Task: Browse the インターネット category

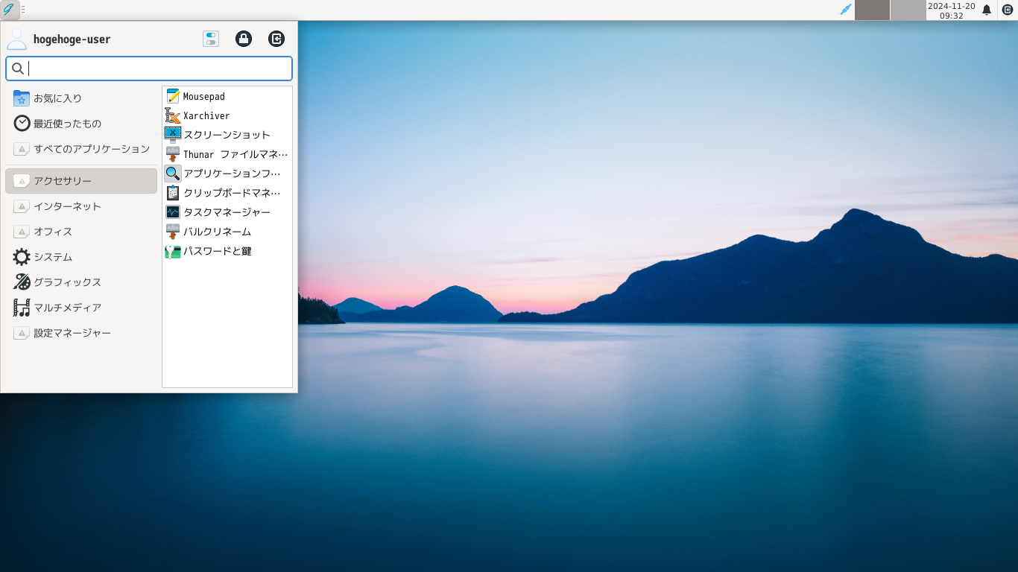Action: (67, 206)
